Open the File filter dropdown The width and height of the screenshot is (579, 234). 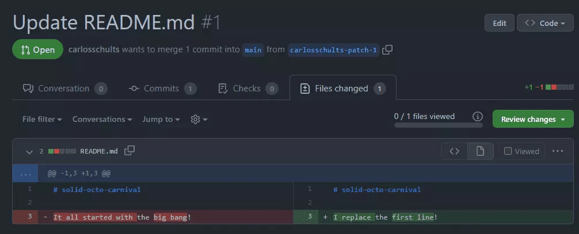[x=42, y=119]
